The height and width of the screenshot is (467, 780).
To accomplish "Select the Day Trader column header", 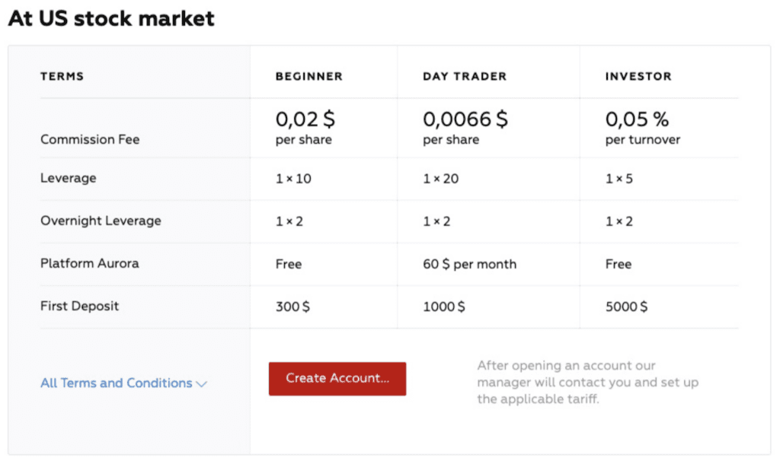I will [x=465, y=76].
